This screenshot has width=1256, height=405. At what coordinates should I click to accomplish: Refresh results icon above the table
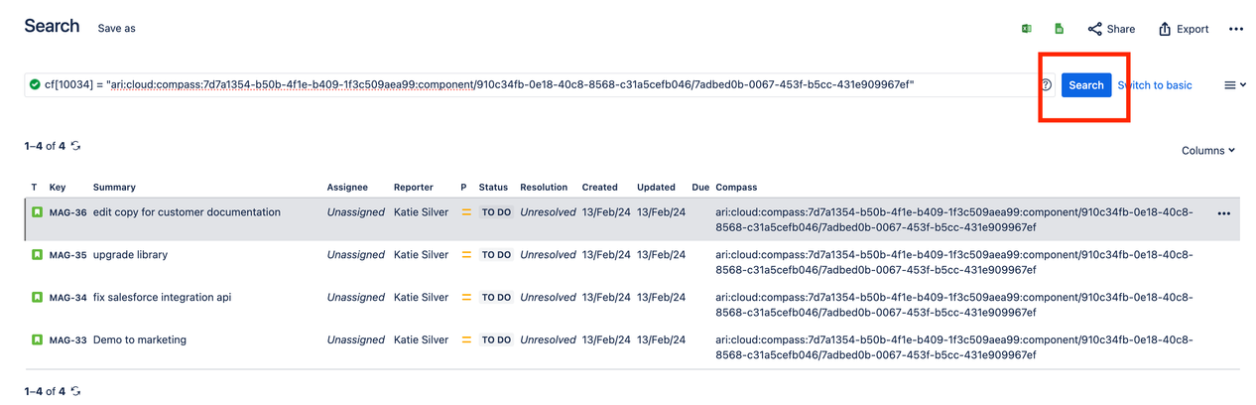pyautogui.click(x=75, y=146)
